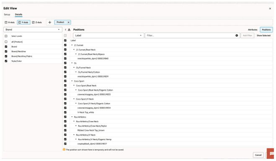This screenshot has width=276, height=161.
Task: Click Show Selected
Action: [263, 35]
